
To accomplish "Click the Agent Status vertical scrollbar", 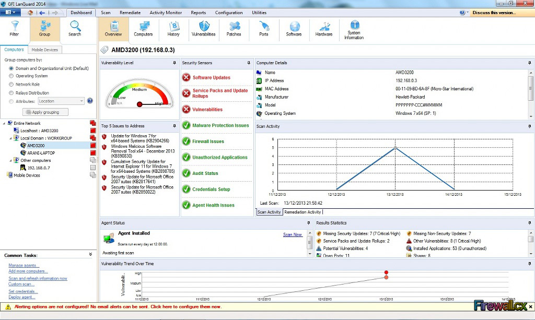I will (x=310, y=243).
